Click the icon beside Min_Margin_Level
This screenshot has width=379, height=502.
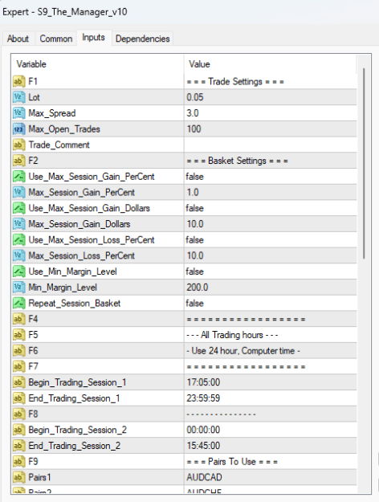click(19, 288)
